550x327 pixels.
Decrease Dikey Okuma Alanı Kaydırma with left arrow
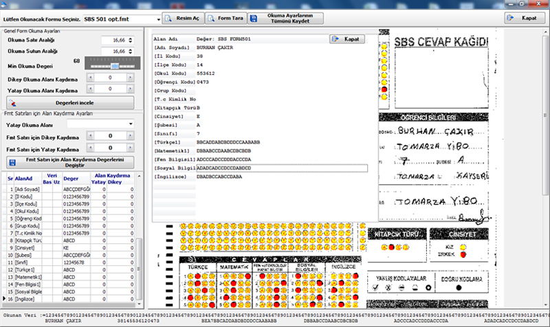point(90,78)
